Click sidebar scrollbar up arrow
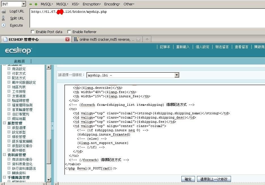This screenshot has height=185, width=265. [49, 67]
